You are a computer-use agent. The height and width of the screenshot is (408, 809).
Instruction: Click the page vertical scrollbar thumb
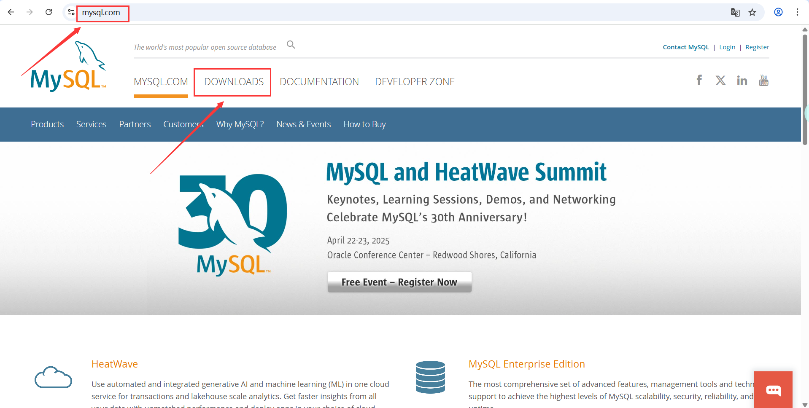tap(805, 89)
